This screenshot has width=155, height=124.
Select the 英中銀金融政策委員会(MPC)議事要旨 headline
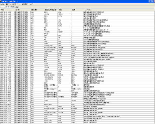pos(96,103)
